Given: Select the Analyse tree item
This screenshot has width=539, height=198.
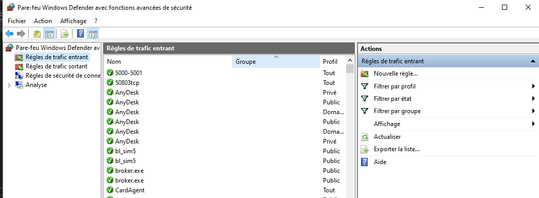Looking at the screenshot, I should [37, 85].
